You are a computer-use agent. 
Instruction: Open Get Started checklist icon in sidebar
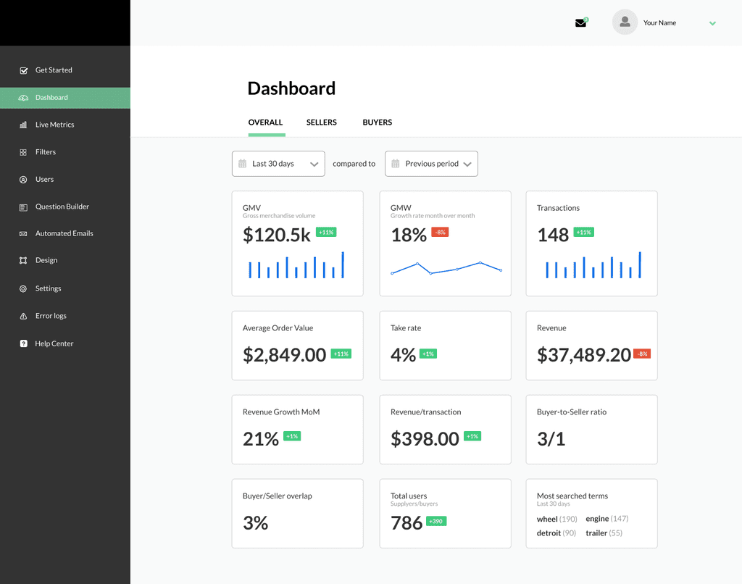click(x=23, y=70)
